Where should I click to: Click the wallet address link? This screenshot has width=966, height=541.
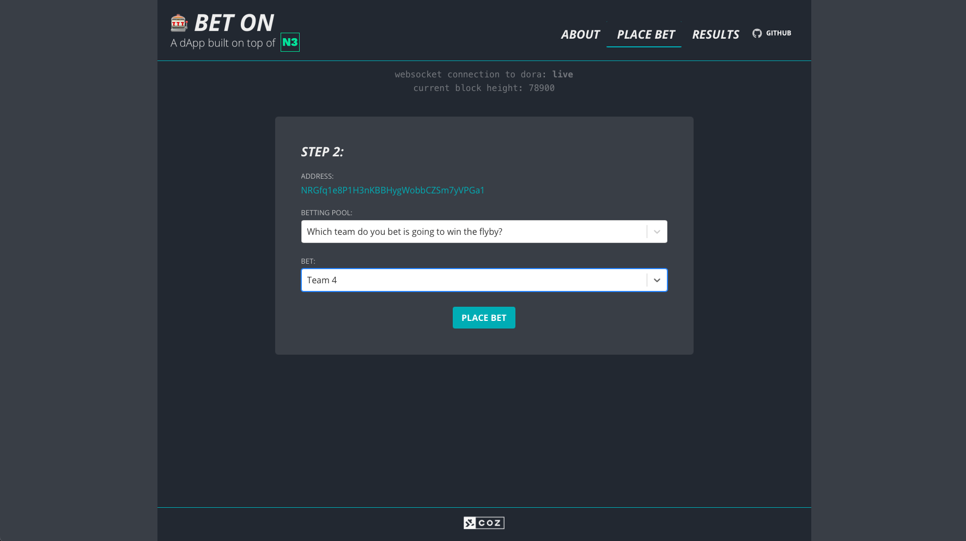pyautogui.click(x=392, y=190)
